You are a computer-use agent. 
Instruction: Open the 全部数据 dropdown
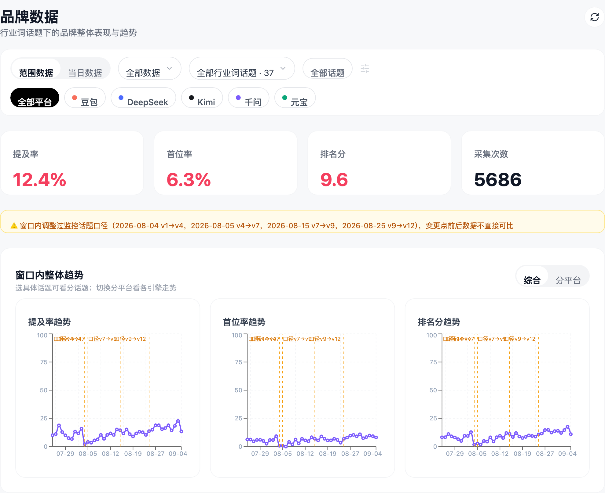coord(149,69)
